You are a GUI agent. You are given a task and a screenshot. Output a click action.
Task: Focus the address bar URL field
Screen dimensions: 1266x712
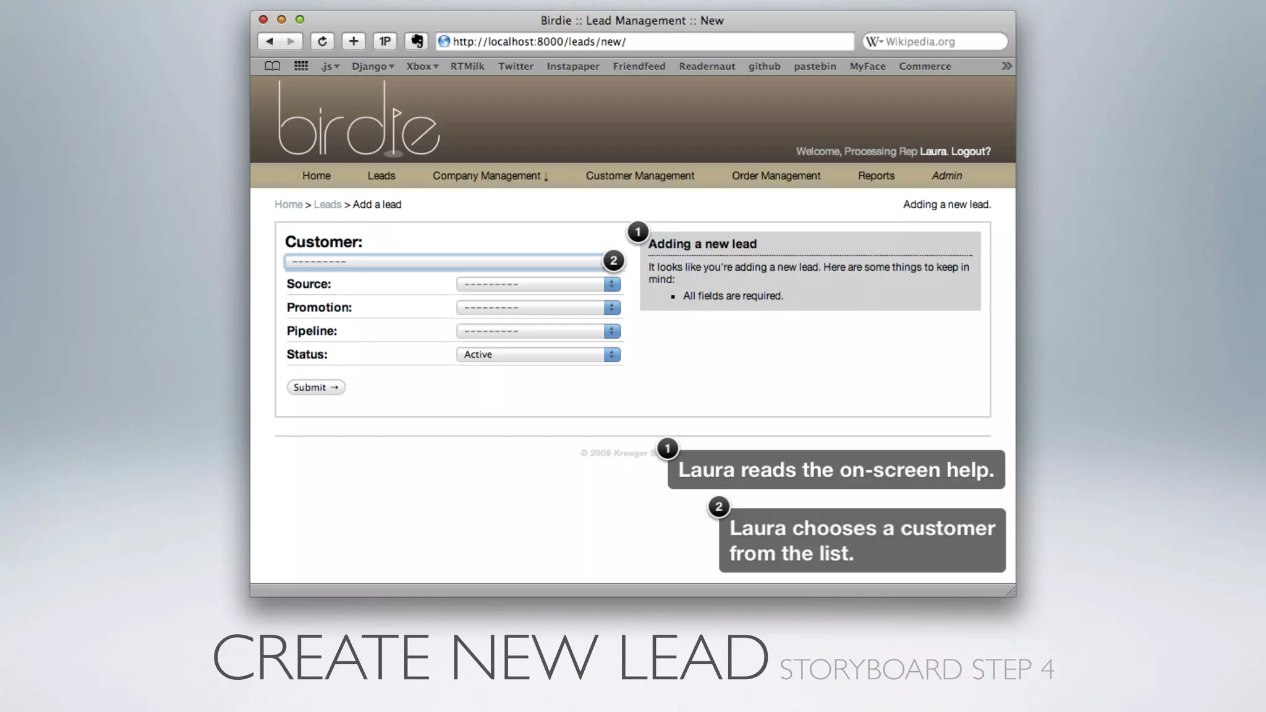point(645,41)
